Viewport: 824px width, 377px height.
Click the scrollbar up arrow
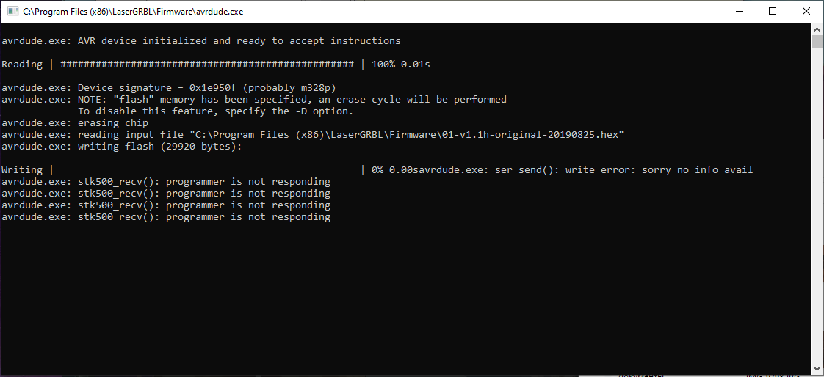tap(817, 29)
